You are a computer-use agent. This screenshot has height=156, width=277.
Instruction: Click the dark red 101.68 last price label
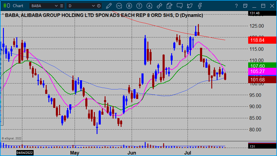[262, 80]
